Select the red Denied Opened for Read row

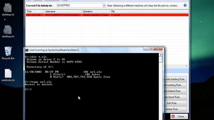pos(107,15)
